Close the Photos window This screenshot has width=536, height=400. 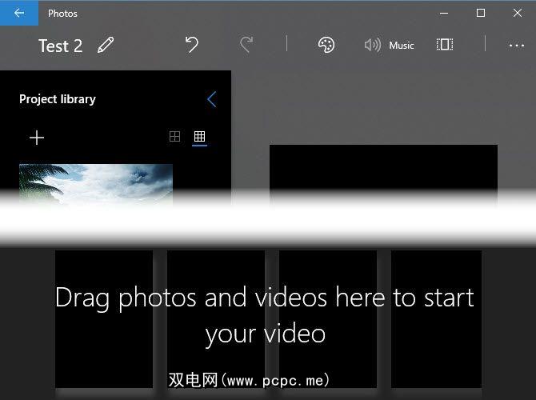[x=517, y=14]
